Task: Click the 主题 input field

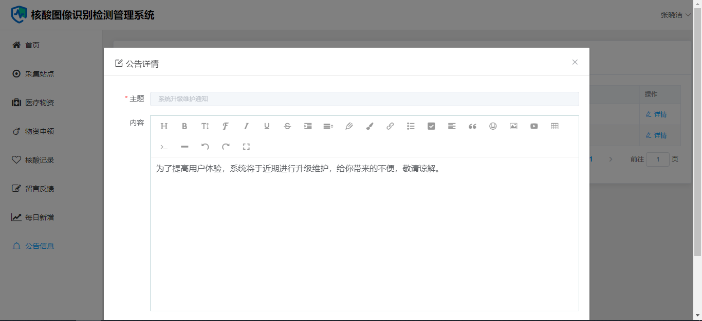Action: (x=364, y=99)
